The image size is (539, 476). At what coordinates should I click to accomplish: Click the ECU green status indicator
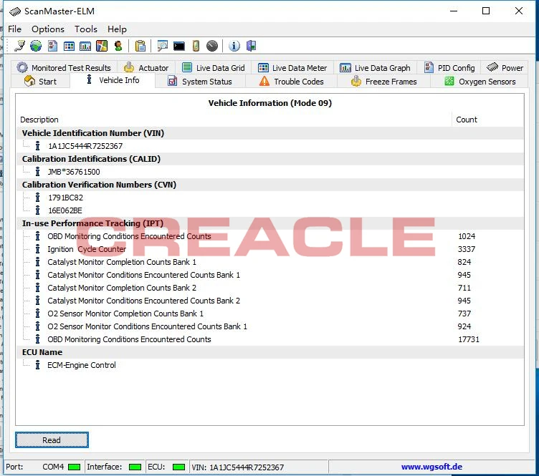[x=178, y=467]
